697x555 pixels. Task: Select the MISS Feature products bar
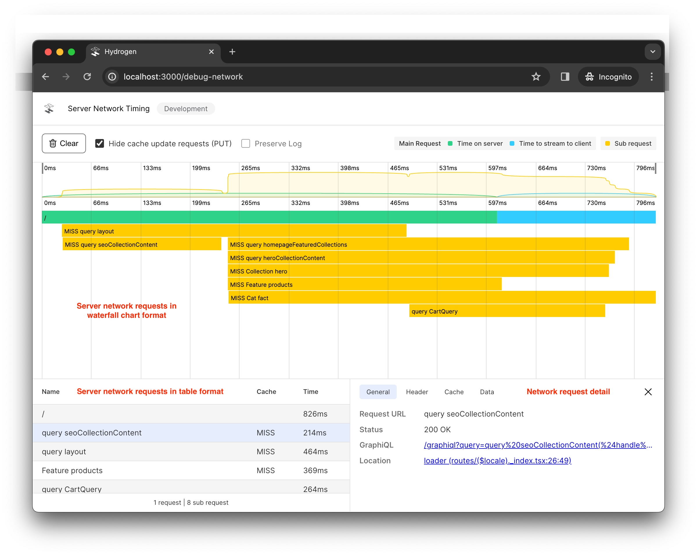pyautogui.click(x=365, y=284)
